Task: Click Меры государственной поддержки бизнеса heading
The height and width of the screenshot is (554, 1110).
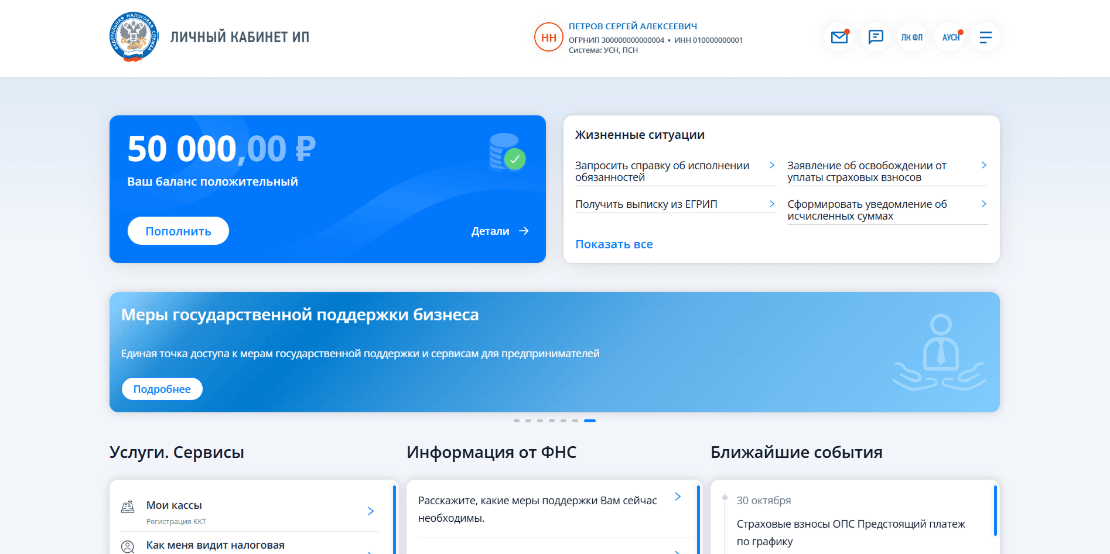Action: tap(300, 314)
